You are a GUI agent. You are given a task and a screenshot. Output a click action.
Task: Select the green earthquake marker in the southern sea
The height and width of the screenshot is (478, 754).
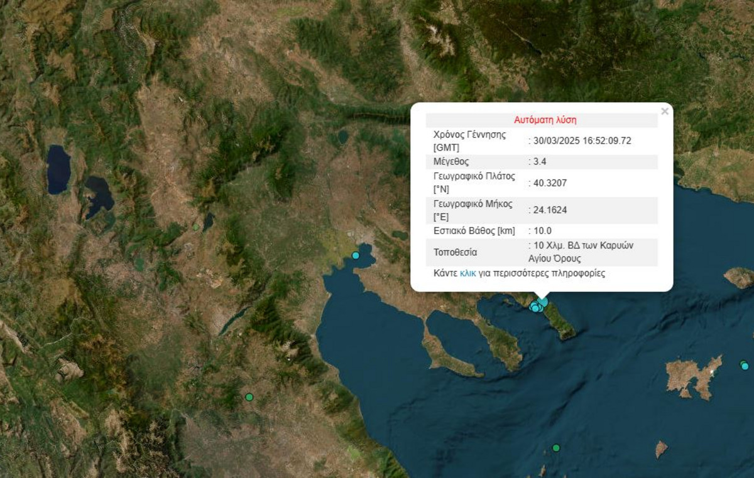(556, 448)
